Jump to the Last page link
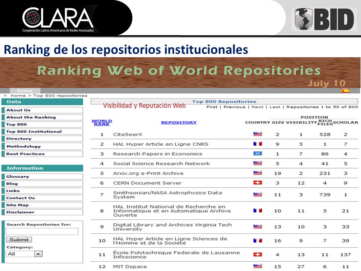The image size is (361, 271). click(275, 107)
